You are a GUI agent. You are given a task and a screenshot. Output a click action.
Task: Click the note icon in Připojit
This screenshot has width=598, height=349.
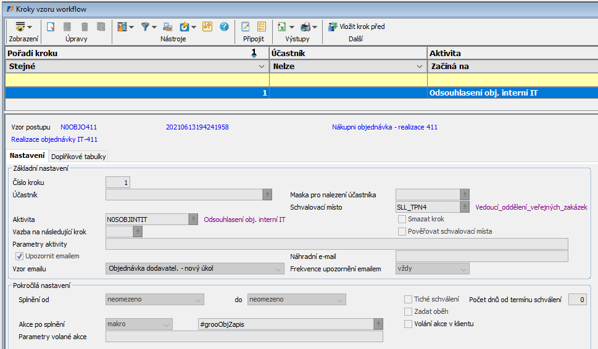click(x=246, y=27)
